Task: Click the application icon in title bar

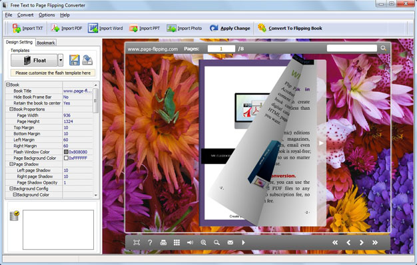Action: [5, 5]
